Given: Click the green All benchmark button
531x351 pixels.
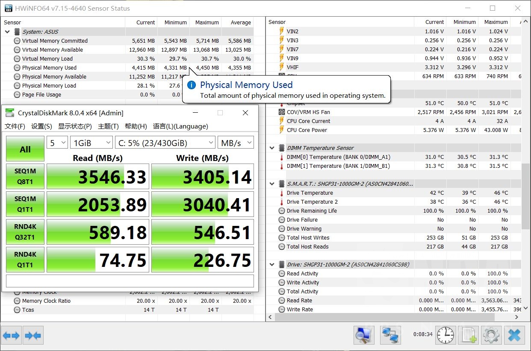Looking at the screenshot, I should 25,149.
